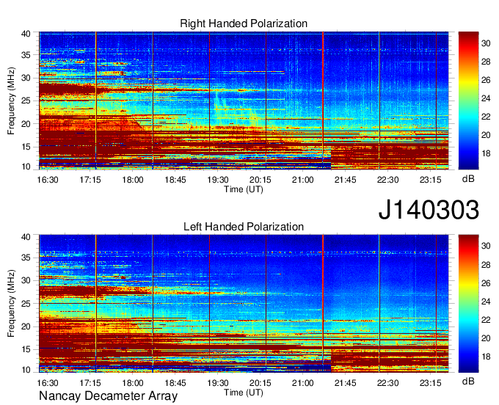The image size is (499, 405).
Task: Click the 16:30 time tick of Left Handed plot
Action: pyautogui.click(x=48, y=383)
